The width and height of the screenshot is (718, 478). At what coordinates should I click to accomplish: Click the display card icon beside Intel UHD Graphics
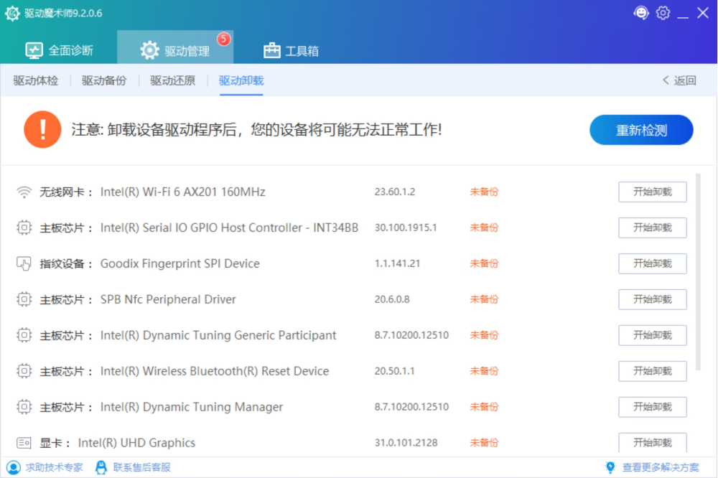[x=24, y=443]
